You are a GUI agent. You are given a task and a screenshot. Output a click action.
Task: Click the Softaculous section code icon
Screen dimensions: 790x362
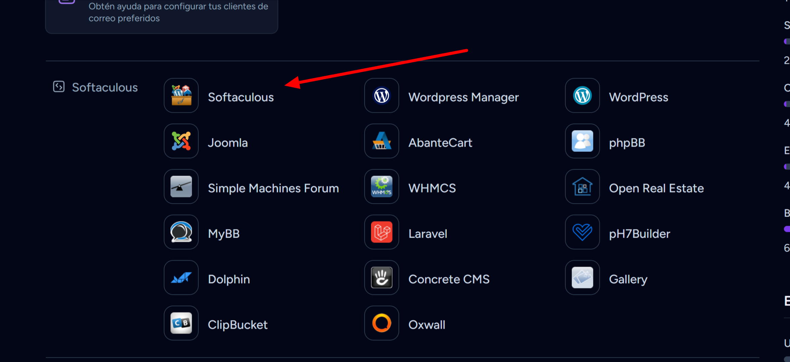pos(59,86)
